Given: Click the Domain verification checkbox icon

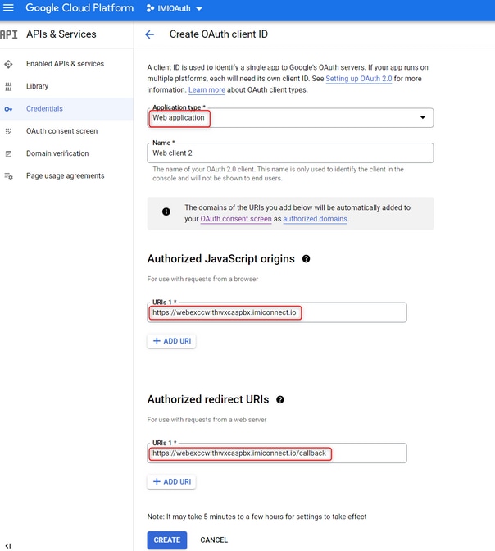Looking at the screenshot, I should (8, 153).
